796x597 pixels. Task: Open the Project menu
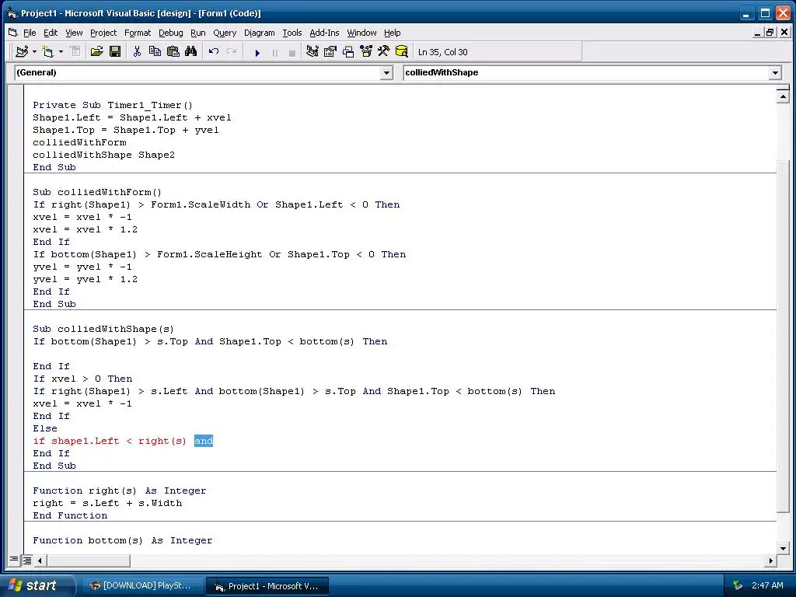click(x=103, y=33)
